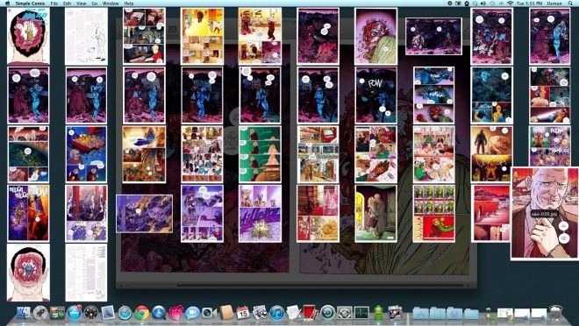
Task: Select the purple lettering explosion page thumbnail
Action: coord(260,213)
